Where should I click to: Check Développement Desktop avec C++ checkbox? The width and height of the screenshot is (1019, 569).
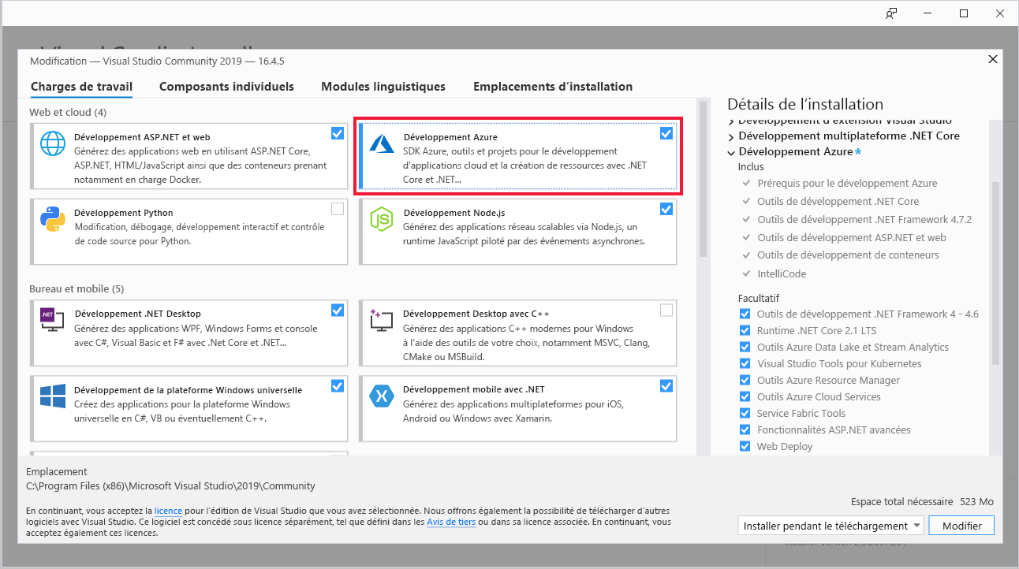pos(666,310)
